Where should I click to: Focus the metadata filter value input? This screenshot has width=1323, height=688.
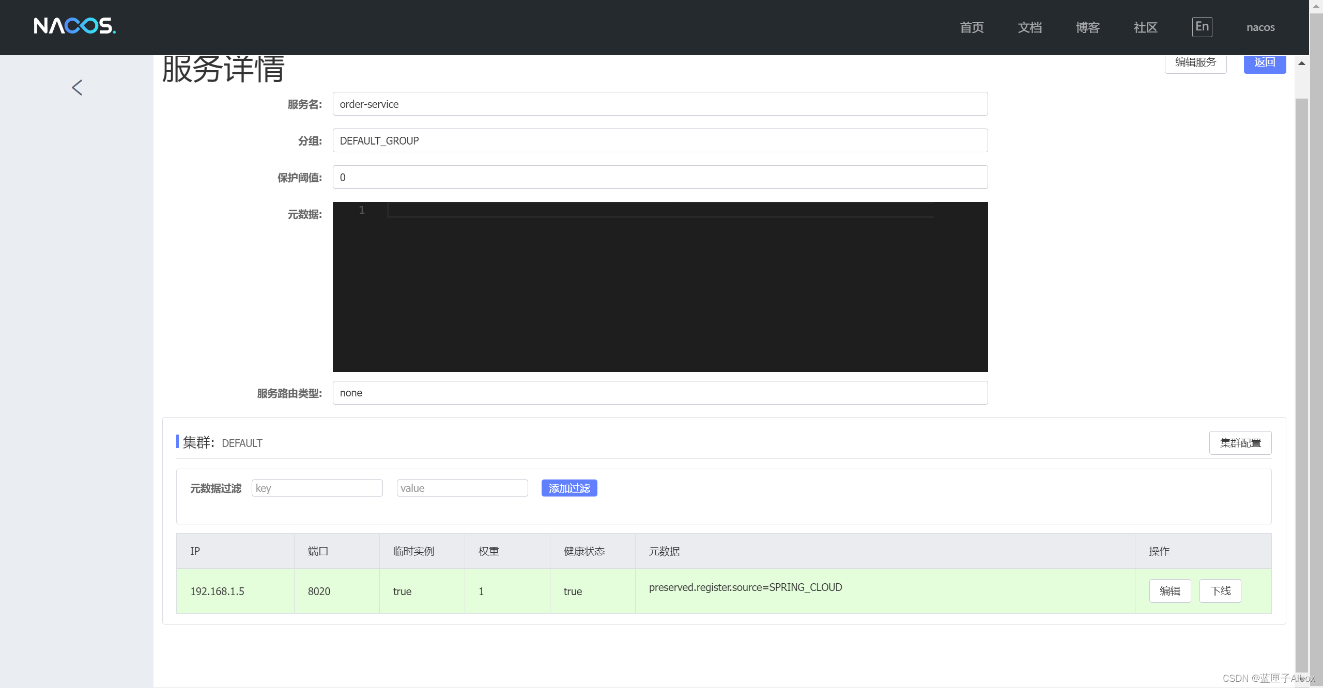tap(463, 488)
